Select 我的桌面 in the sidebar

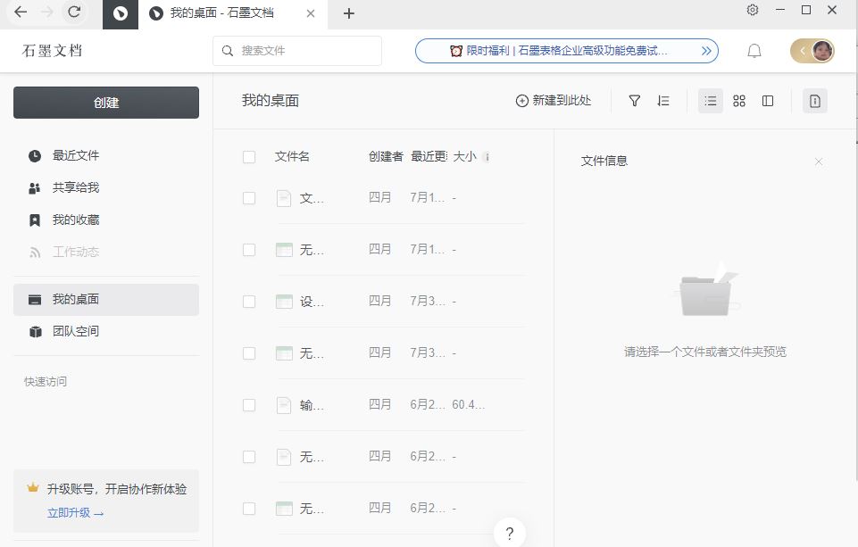click(106, 300)
